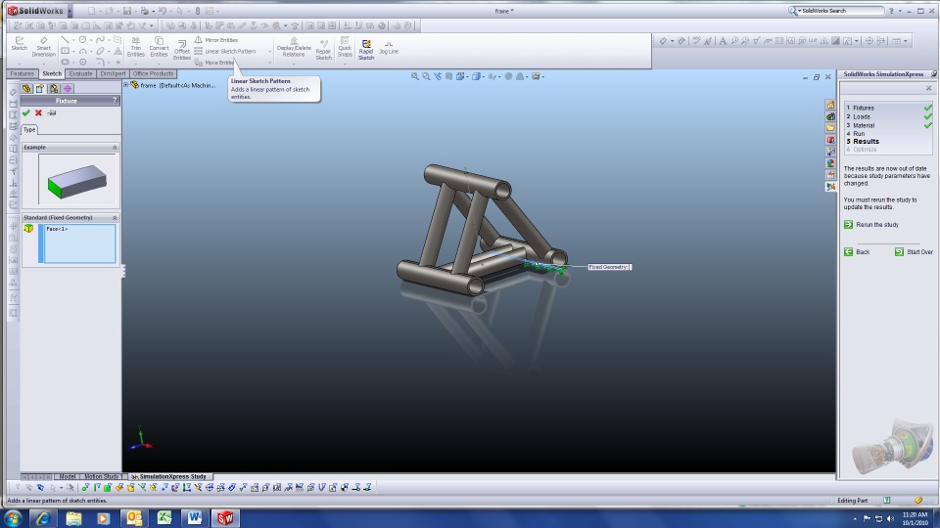
Task: Click the Back button in SimulationXpress
Action: pyautogui.click(x=857, y=252)
